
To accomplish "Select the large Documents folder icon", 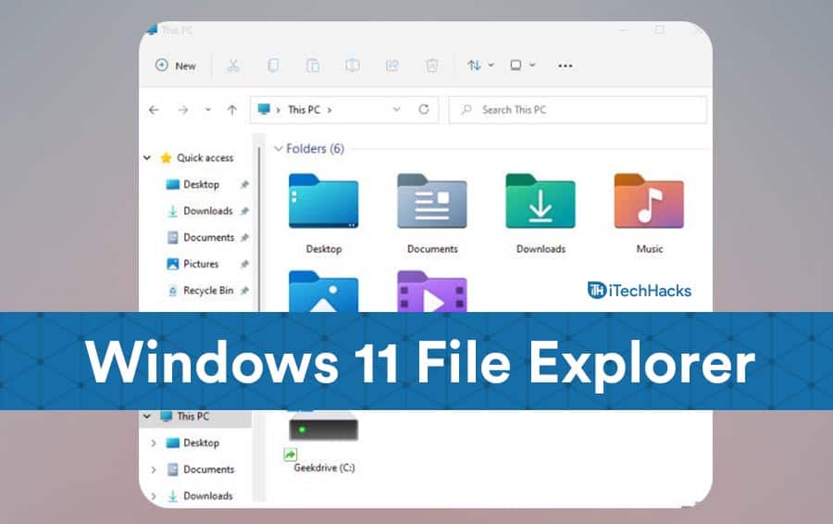I will [x=432, y=202].
